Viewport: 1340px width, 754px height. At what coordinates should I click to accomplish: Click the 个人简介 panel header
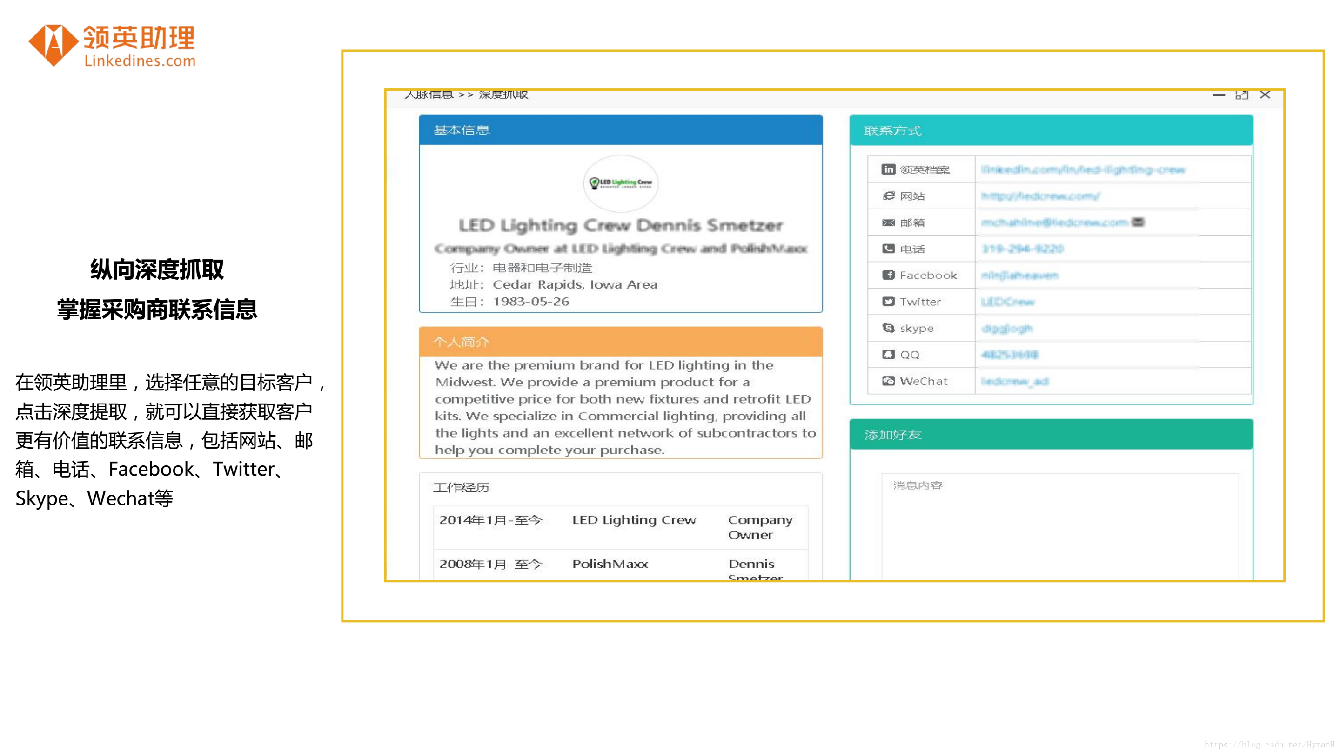(621, 342)
